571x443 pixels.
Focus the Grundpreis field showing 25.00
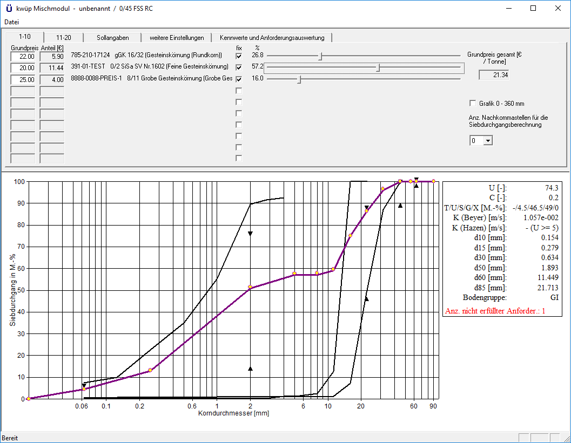(23, 79)
